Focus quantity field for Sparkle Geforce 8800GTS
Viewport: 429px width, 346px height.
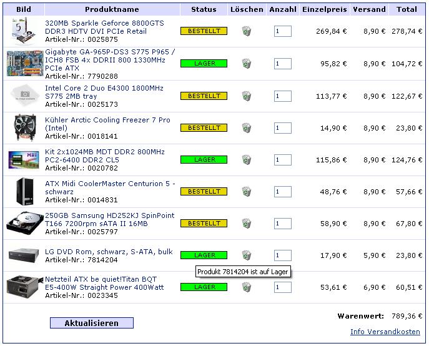[283, 31]
